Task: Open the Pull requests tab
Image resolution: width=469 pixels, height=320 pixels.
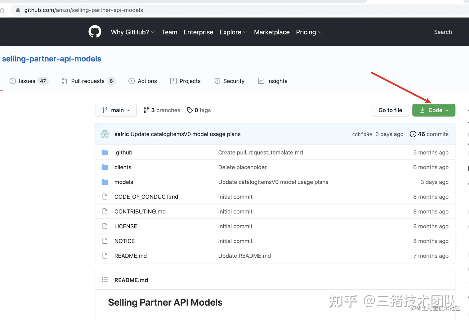Action: pos(88,81)
